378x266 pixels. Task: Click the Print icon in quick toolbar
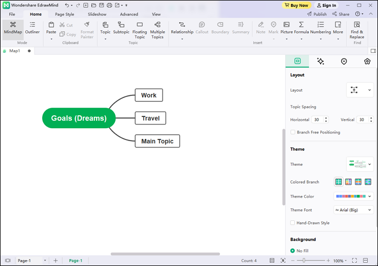[x=109, y=5]
